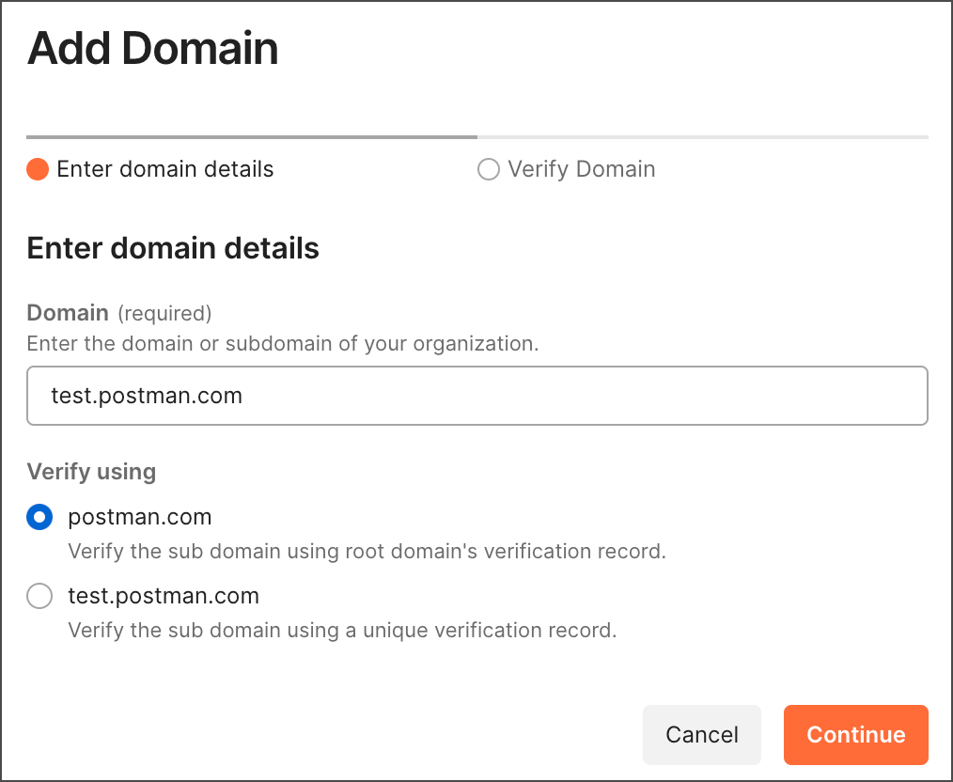Enable root domain verification option
The image size is (953, 782).
point(39,516)
